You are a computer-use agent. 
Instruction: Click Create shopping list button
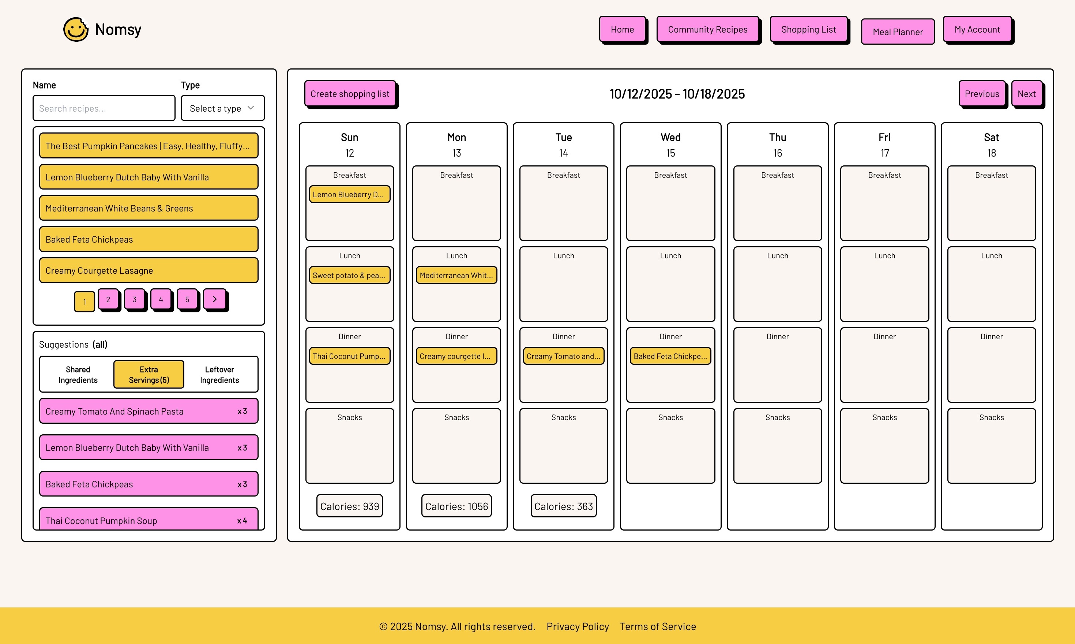coord(350,94)
